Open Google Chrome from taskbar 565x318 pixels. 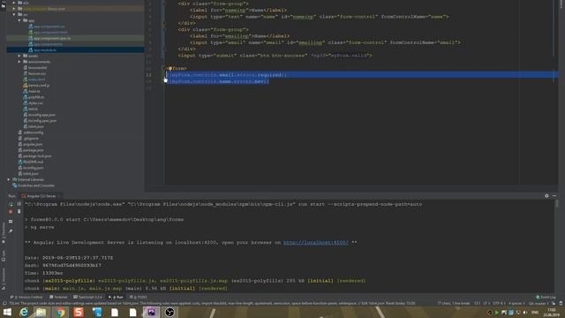coord(61,312)
